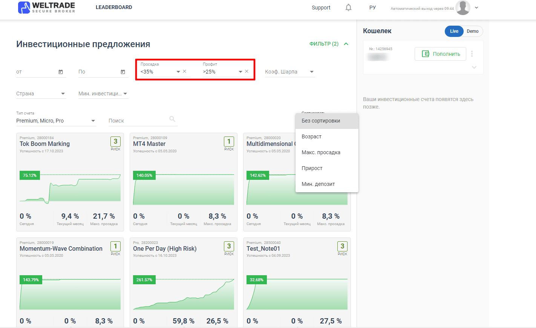Switch wallet to Live mode
Viewport: 536px width, 328px height.
click(x=454, y=31)
